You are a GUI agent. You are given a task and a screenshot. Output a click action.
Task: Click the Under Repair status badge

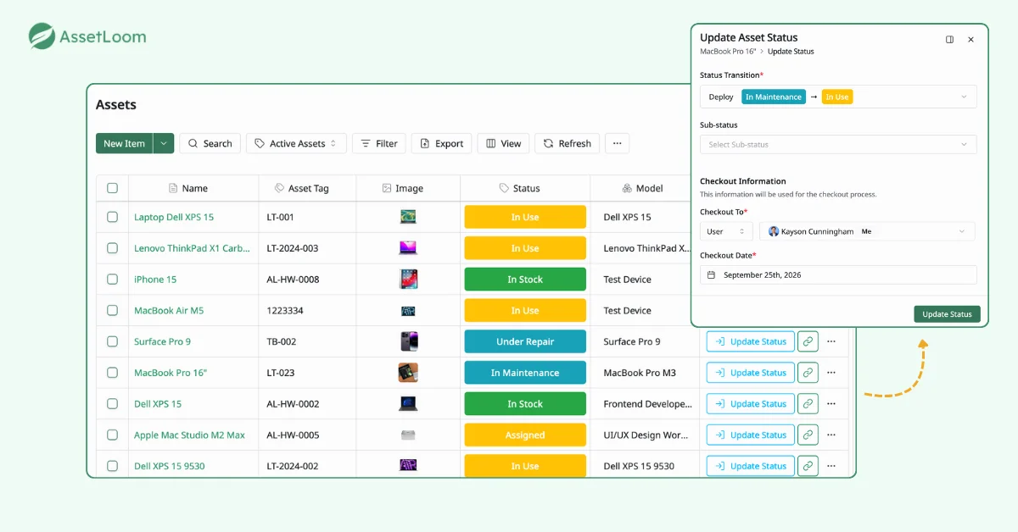point(525,341)
